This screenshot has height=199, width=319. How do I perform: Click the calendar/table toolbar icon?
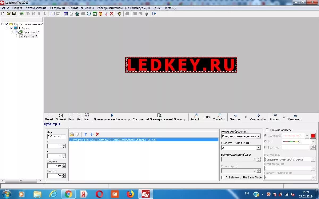pos(66,14)
